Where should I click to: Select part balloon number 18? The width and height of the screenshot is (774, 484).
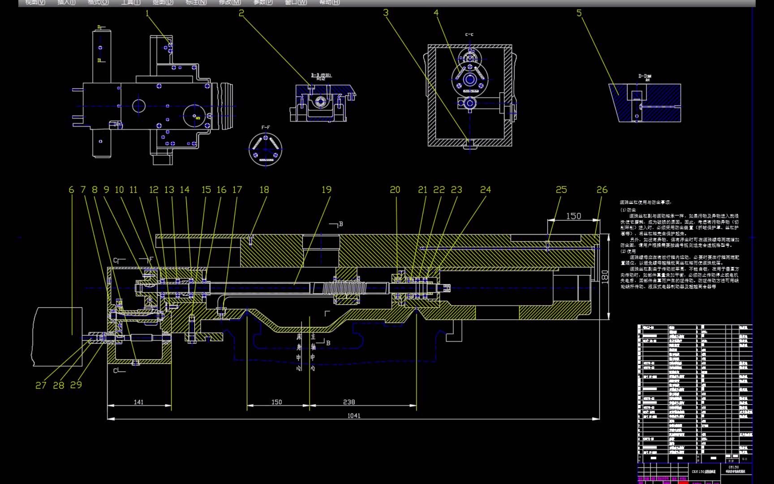click(264, 190)
